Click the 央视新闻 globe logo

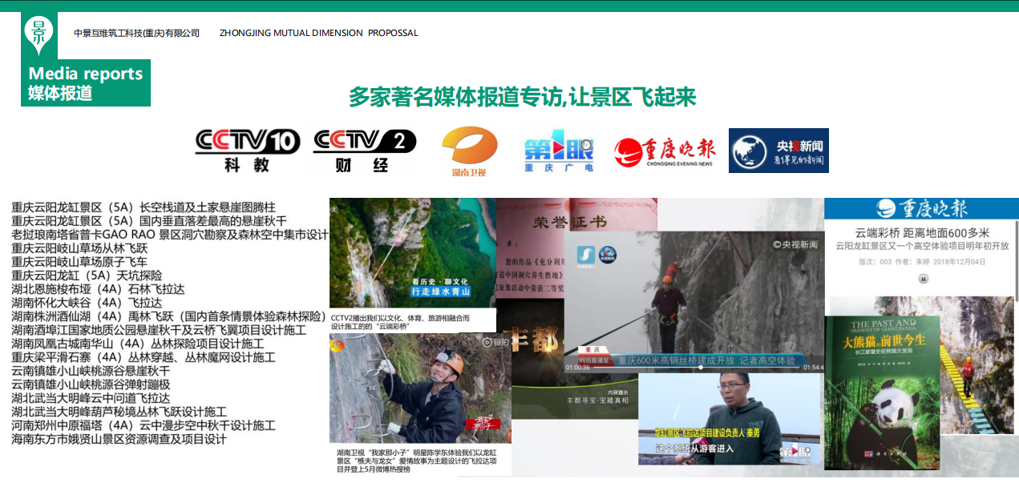pyautogui.click(x=778, y=151)
